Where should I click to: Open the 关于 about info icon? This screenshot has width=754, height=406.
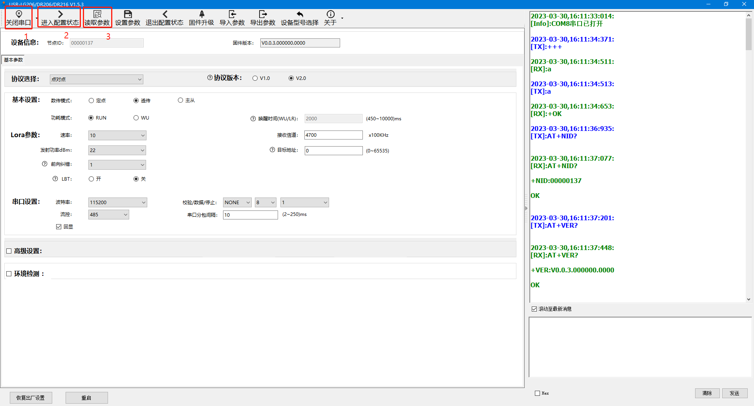[330, 18]
